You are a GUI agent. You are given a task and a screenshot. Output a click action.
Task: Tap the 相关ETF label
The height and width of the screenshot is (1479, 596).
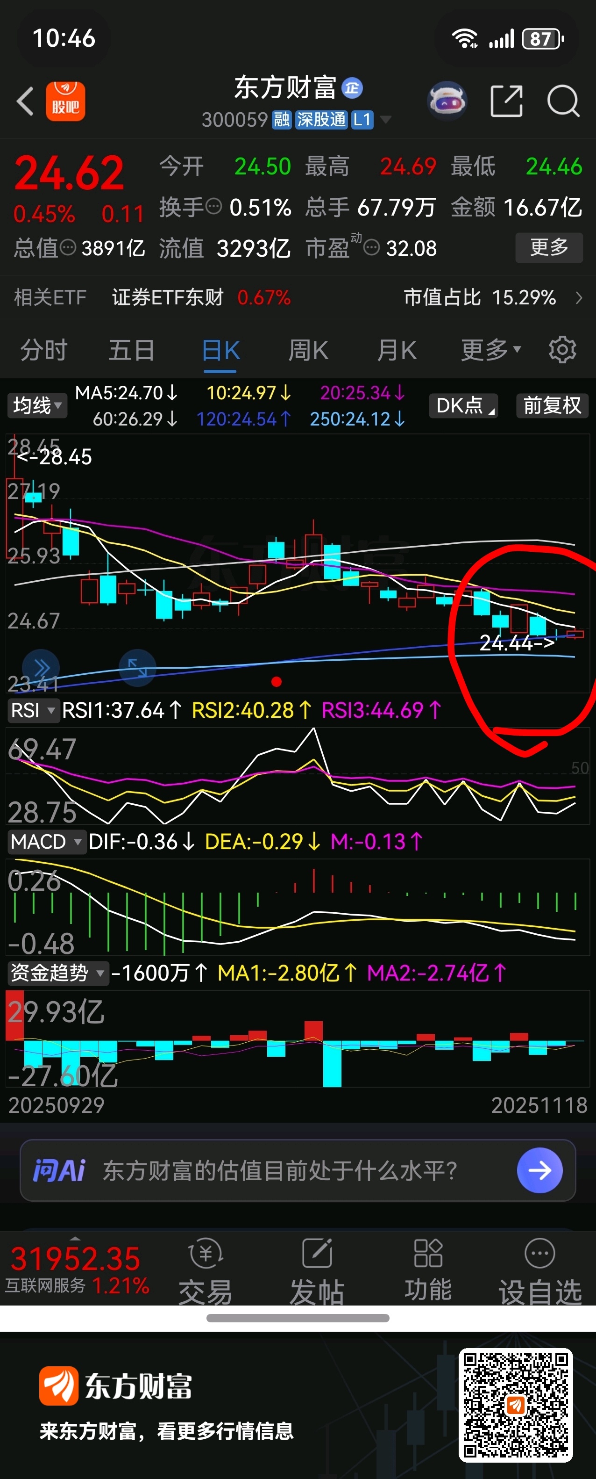click(x=50, y=297)
